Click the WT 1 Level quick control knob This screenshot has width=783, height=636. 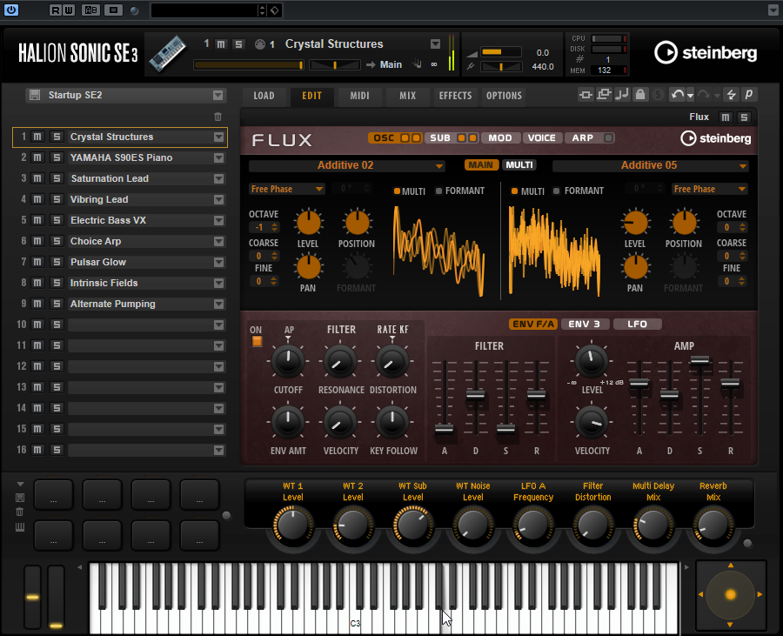click(293, 526)
